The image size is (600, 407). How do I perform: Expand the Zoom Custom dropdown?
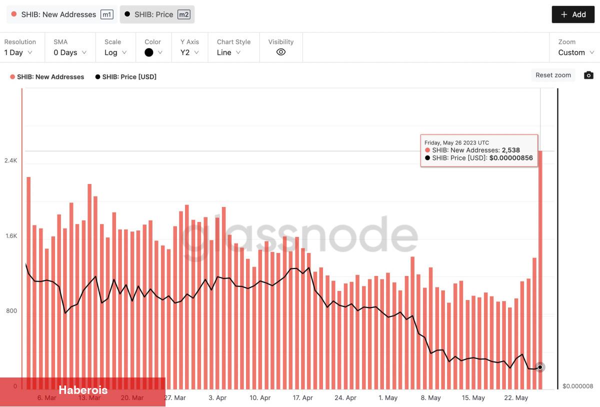576,52
